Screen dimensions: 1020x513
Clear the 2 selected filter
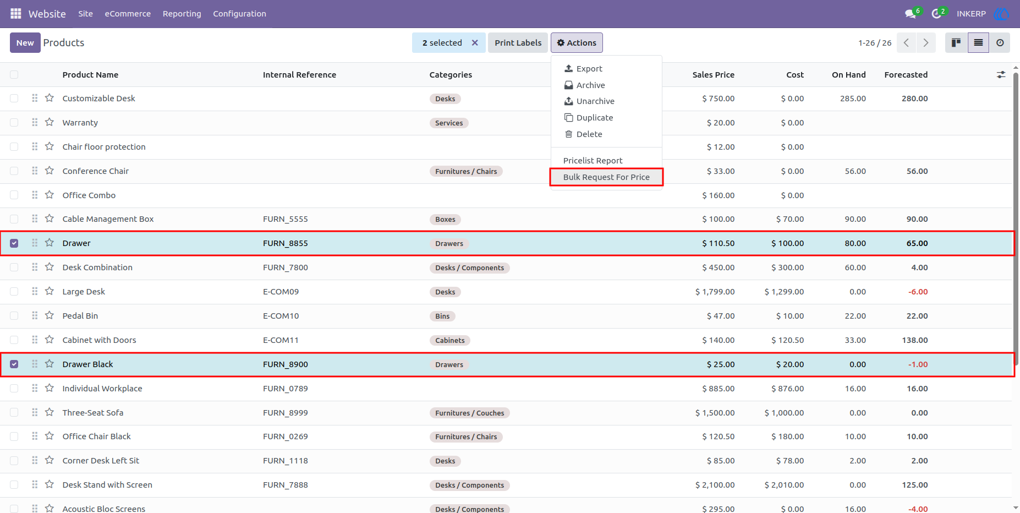tap(475, 42)
